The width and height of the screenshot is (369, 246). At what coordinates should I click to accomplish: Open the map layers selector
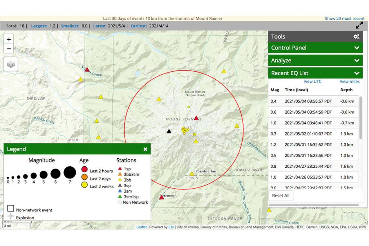pyautogui.click(x=11, y=64)
